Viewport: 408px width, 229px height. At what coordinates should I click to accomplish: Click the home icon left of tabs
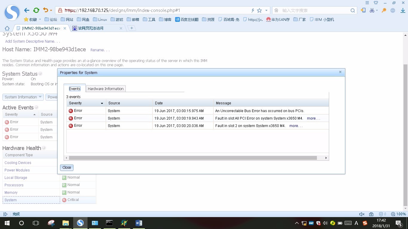click(x=7, y=28)
